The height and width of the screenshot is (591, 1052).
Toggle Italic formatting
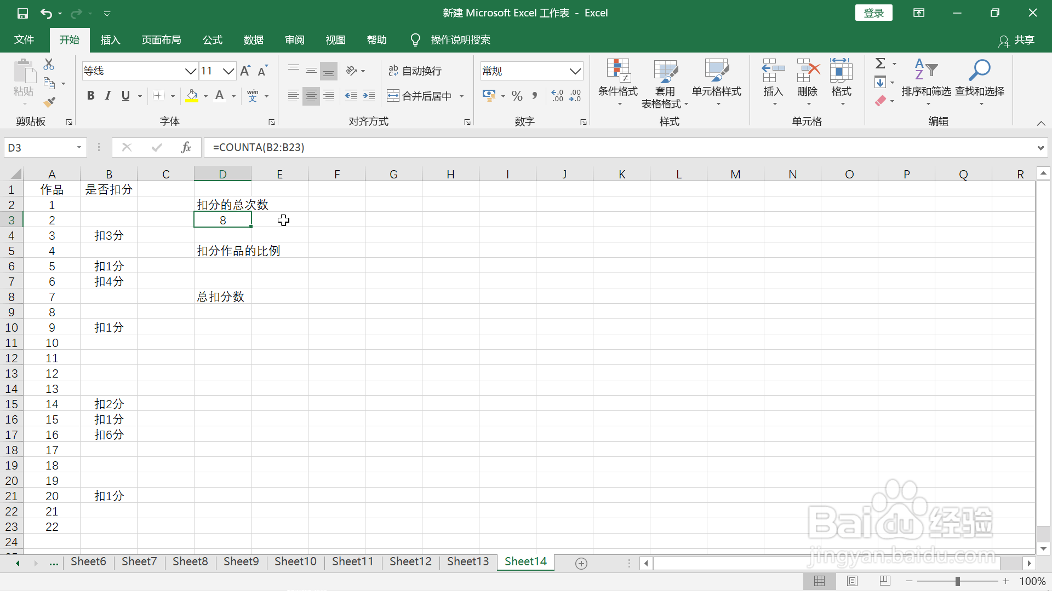(x=108, y=96)
